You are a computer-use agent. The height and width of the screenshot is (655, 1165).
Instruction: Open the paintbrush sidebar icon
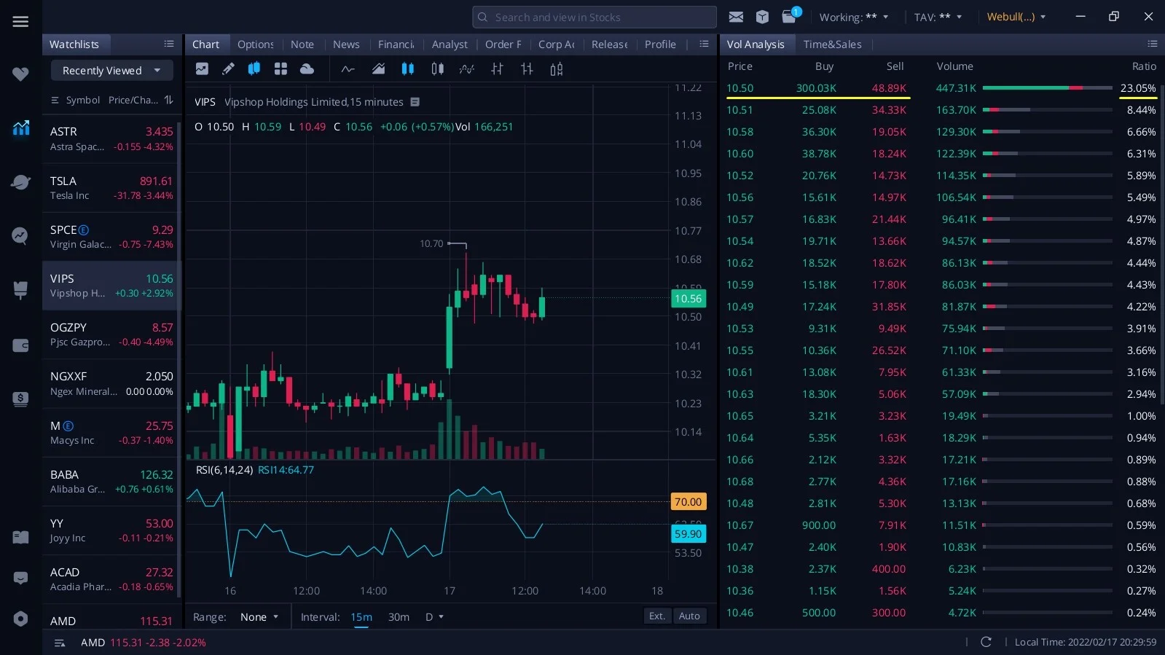[20, 290]
